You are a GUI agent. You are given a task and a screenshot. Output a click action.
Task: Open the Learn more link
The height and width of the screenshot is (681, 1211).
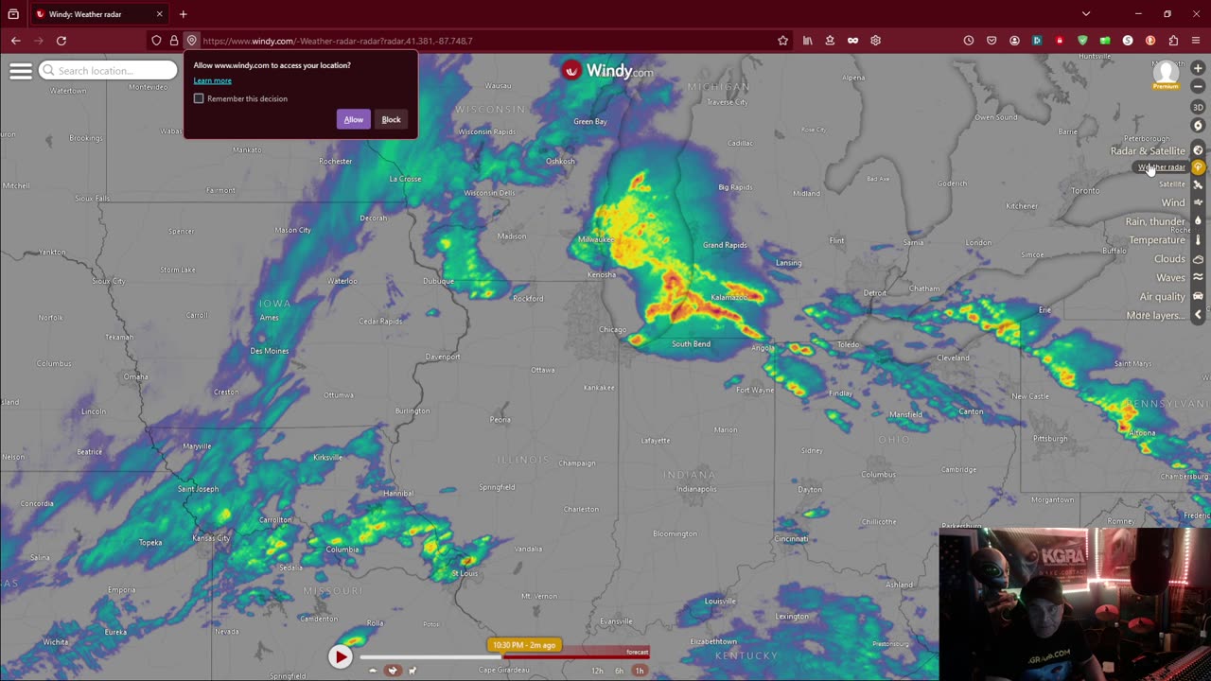(212, 80)
